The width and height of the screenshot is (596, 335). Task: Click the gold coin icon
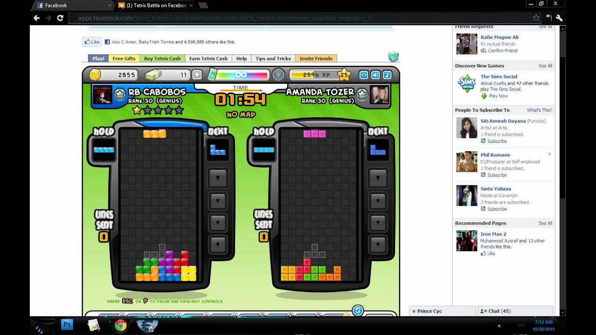pos(95,74)
